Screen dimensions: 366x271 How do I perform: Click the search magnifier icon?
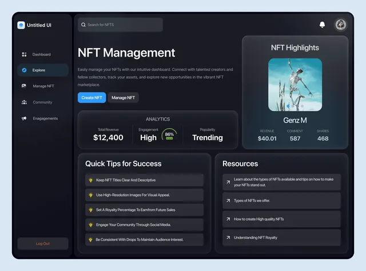coord(83,25)
